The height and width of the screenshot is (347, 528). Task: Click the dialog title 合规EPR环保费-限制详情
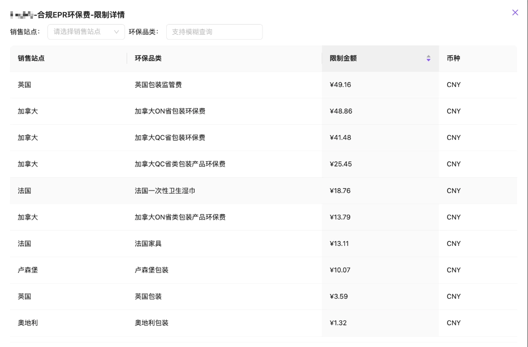pyautogui.click(x=81, y=15)
